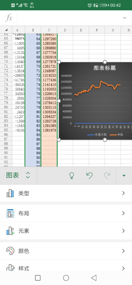Select column G header

[x=113, y=30]
